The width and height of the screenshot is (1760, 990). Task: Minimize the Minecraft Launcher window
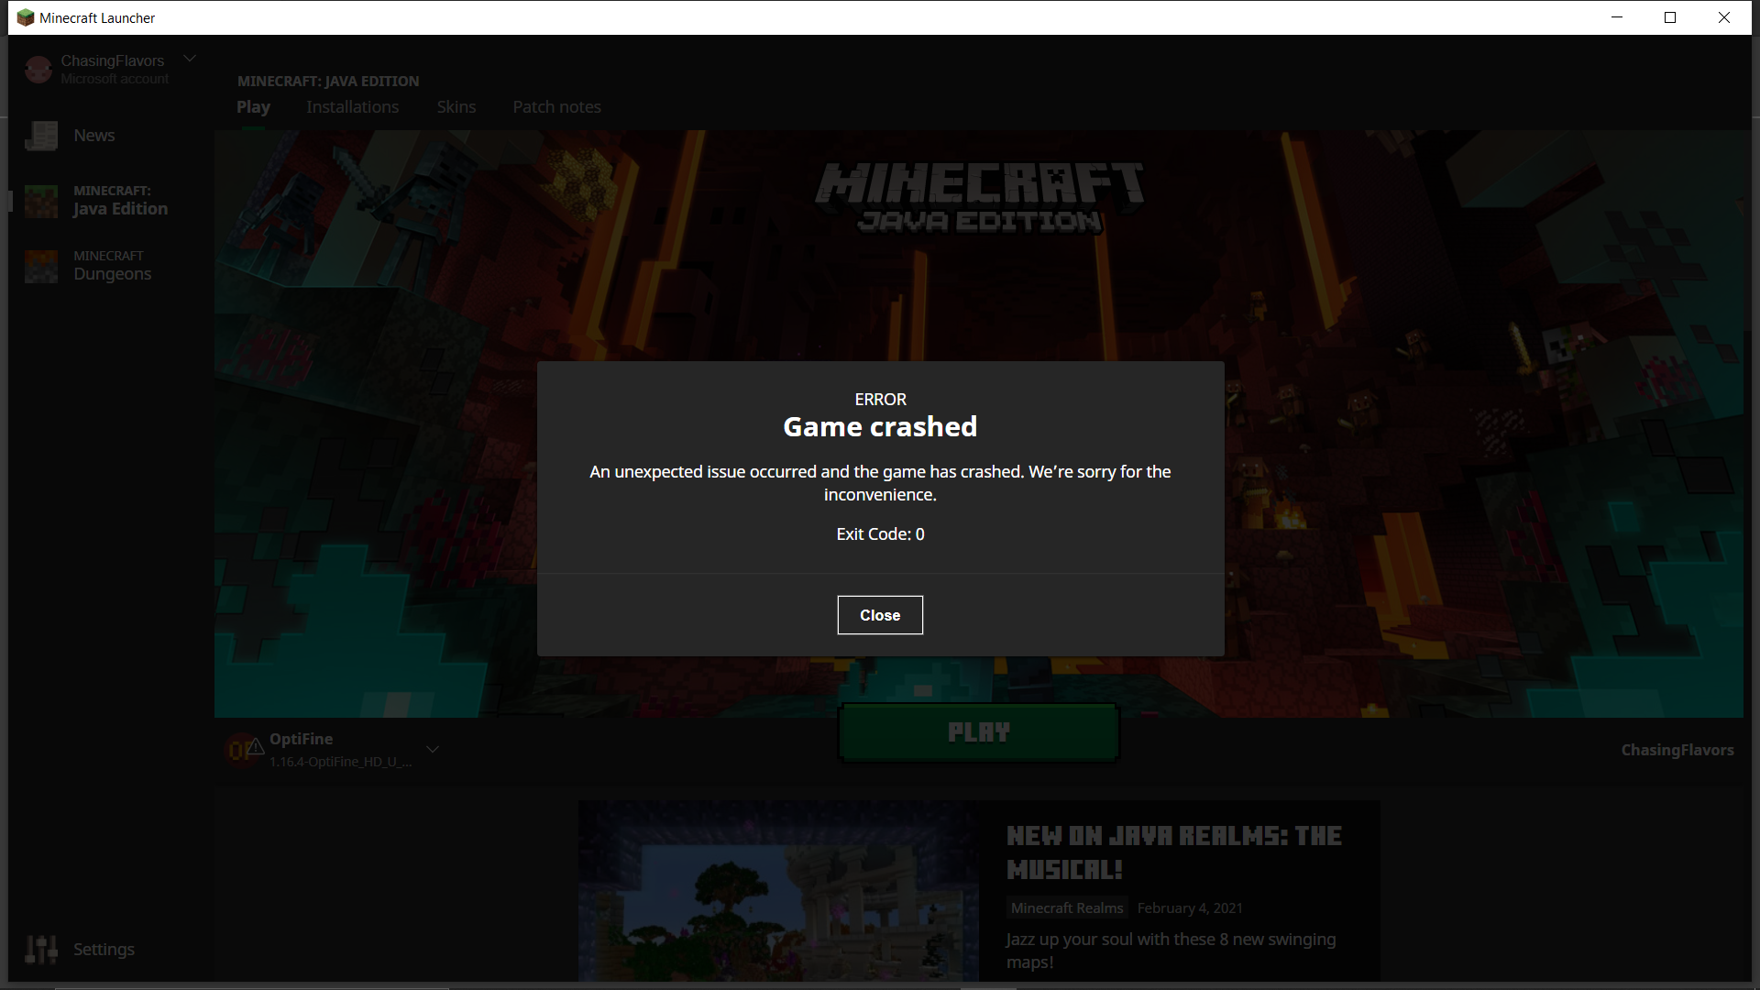[x=1617, y=17]
